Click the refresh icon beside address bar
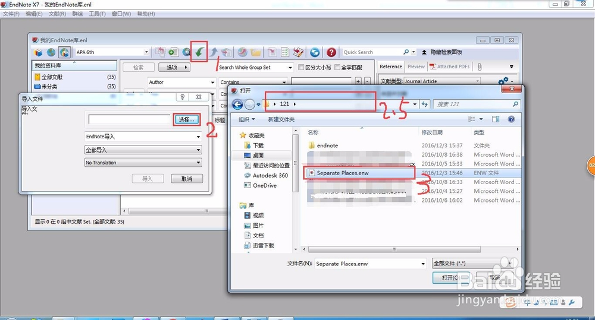Image resolution: width=595 pixels, height=320 pixels. point(425,104)
